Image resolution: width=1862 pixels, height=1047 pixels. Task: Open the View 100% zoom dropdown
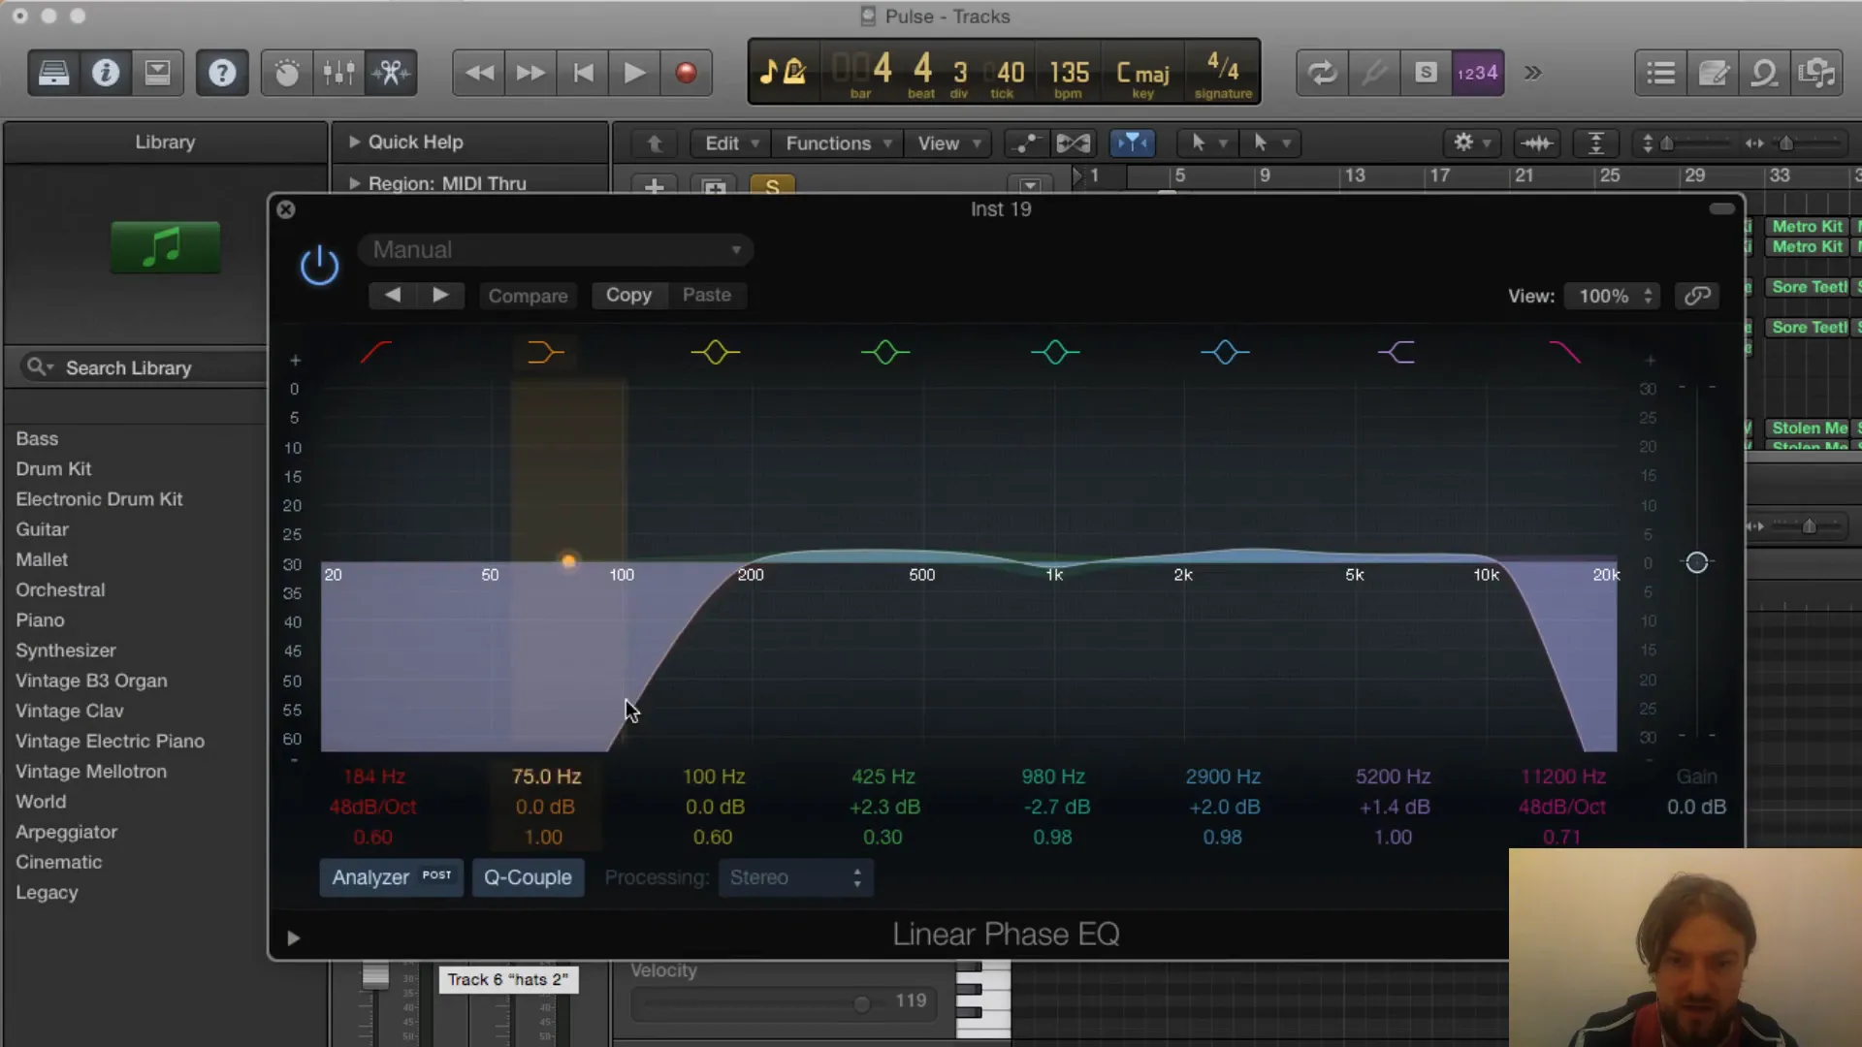(x=1612, y=296)
